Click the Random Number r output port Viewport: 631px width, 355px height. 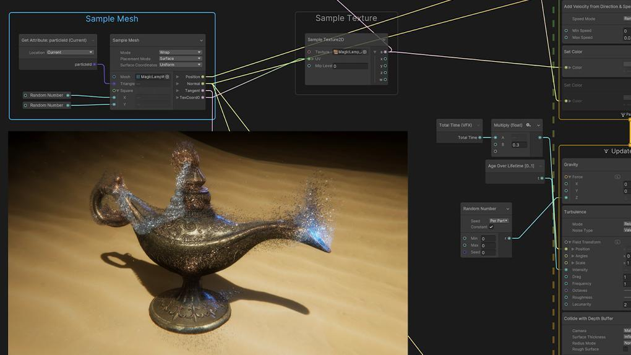tap(509, 238)
